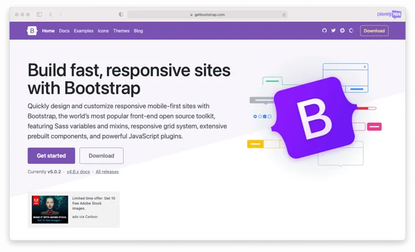Open the All releases link
The width and height of the screenshot is (415, 252).
click(x=107, y=172)
